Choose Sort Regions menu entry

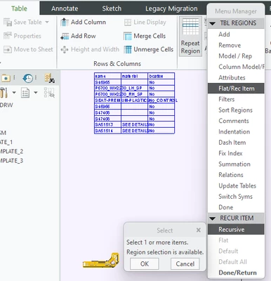pyautogui.click(x=236, y=110)
